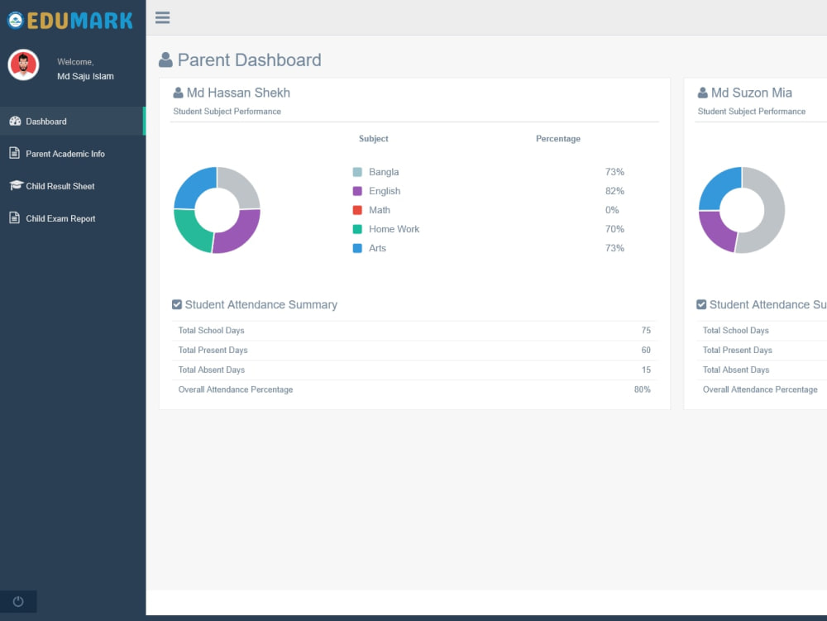Click the English subject label
Image resolution: width=827 pixels, height=621 pixels.
click(x=385, y=191)
